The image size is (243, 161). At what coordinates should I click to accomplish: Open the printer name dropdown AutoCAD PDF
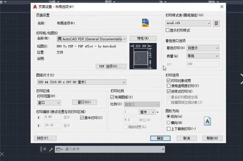click(x=92, y=39)
